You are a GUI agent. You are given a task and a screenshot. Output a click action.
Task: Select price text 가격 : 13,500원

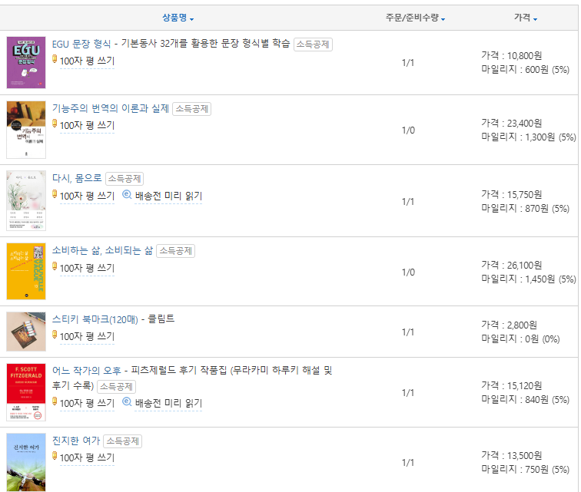(x=512, y=455)
